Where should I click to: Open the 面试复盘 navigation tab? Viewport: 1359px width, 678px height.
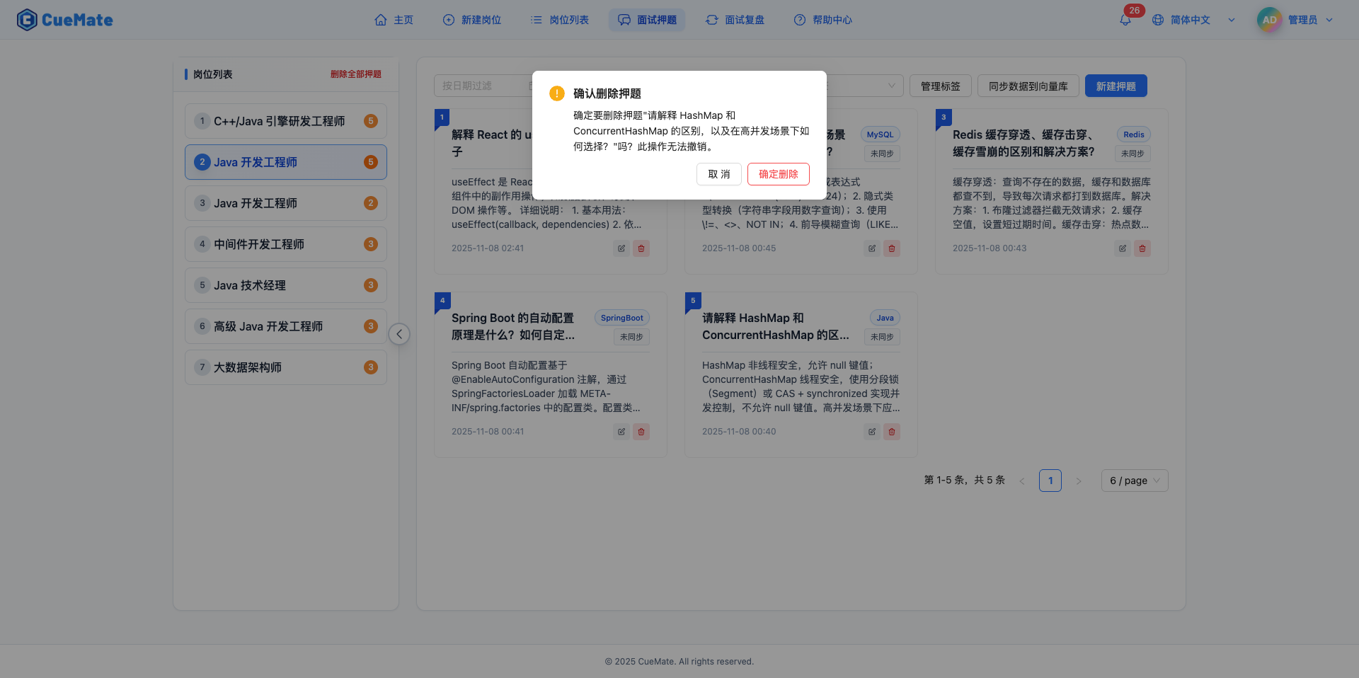tap(735, 20)
